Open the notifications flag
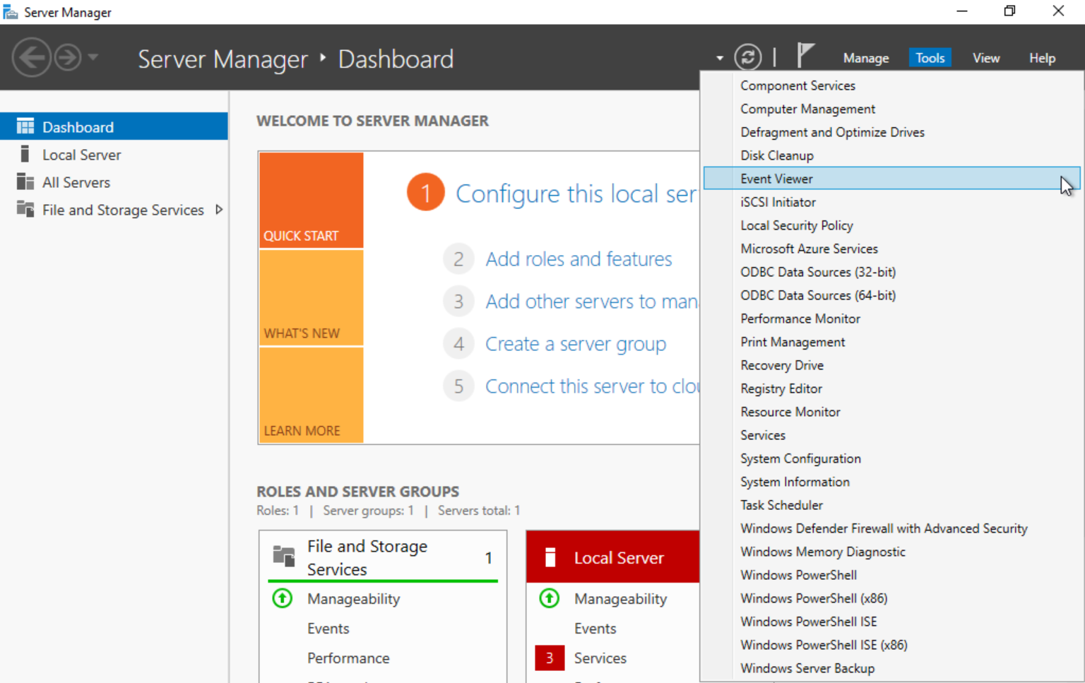The height and width of the screenshot is (683, 1085). point(805,55)
